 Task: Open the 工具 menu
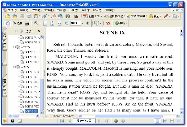click(x=73, y=10)
